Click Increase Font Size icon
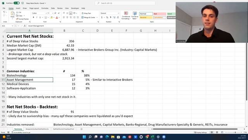248x140 pixels. [x=55, y=13]
